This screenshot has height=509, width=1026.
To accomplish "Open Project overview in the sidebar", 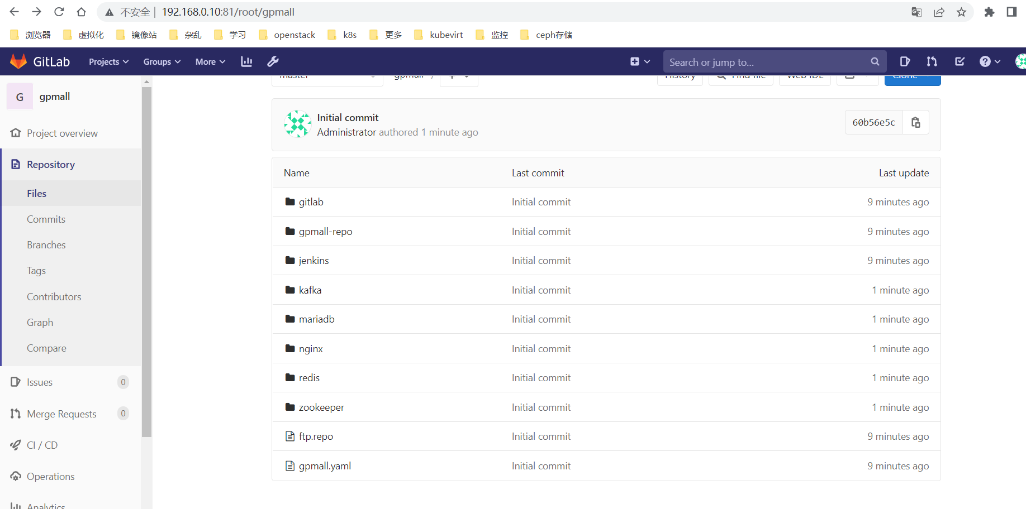I will [x=62, y=133].
